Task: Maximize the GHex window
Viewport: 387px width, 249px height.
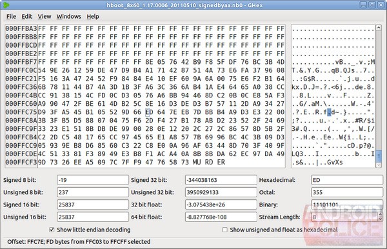Action: 372,5
